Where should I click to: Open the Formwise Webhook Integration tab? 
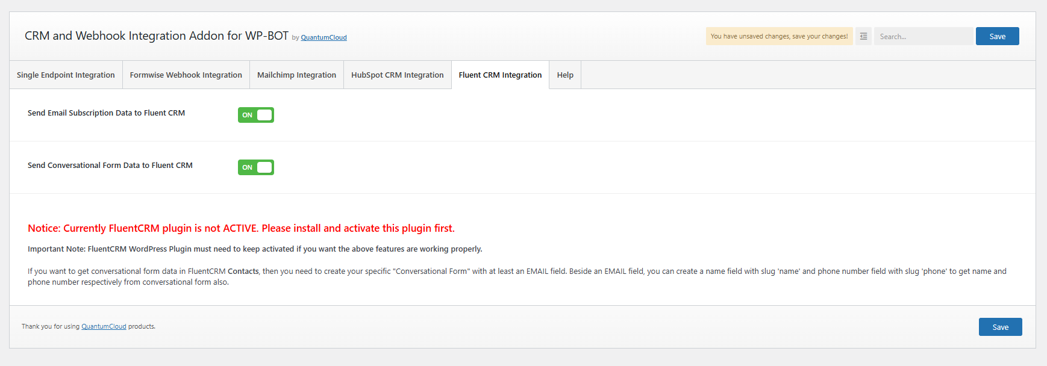(x=186, y=75)
